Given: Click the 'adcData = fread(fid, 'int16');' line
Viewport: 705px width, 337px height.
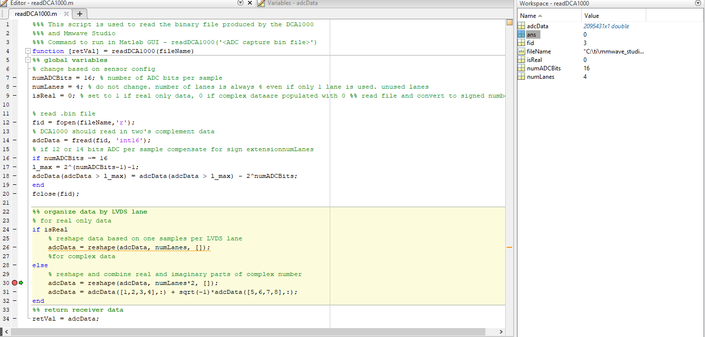Looking at the screenshot, I should coord(91,140).
